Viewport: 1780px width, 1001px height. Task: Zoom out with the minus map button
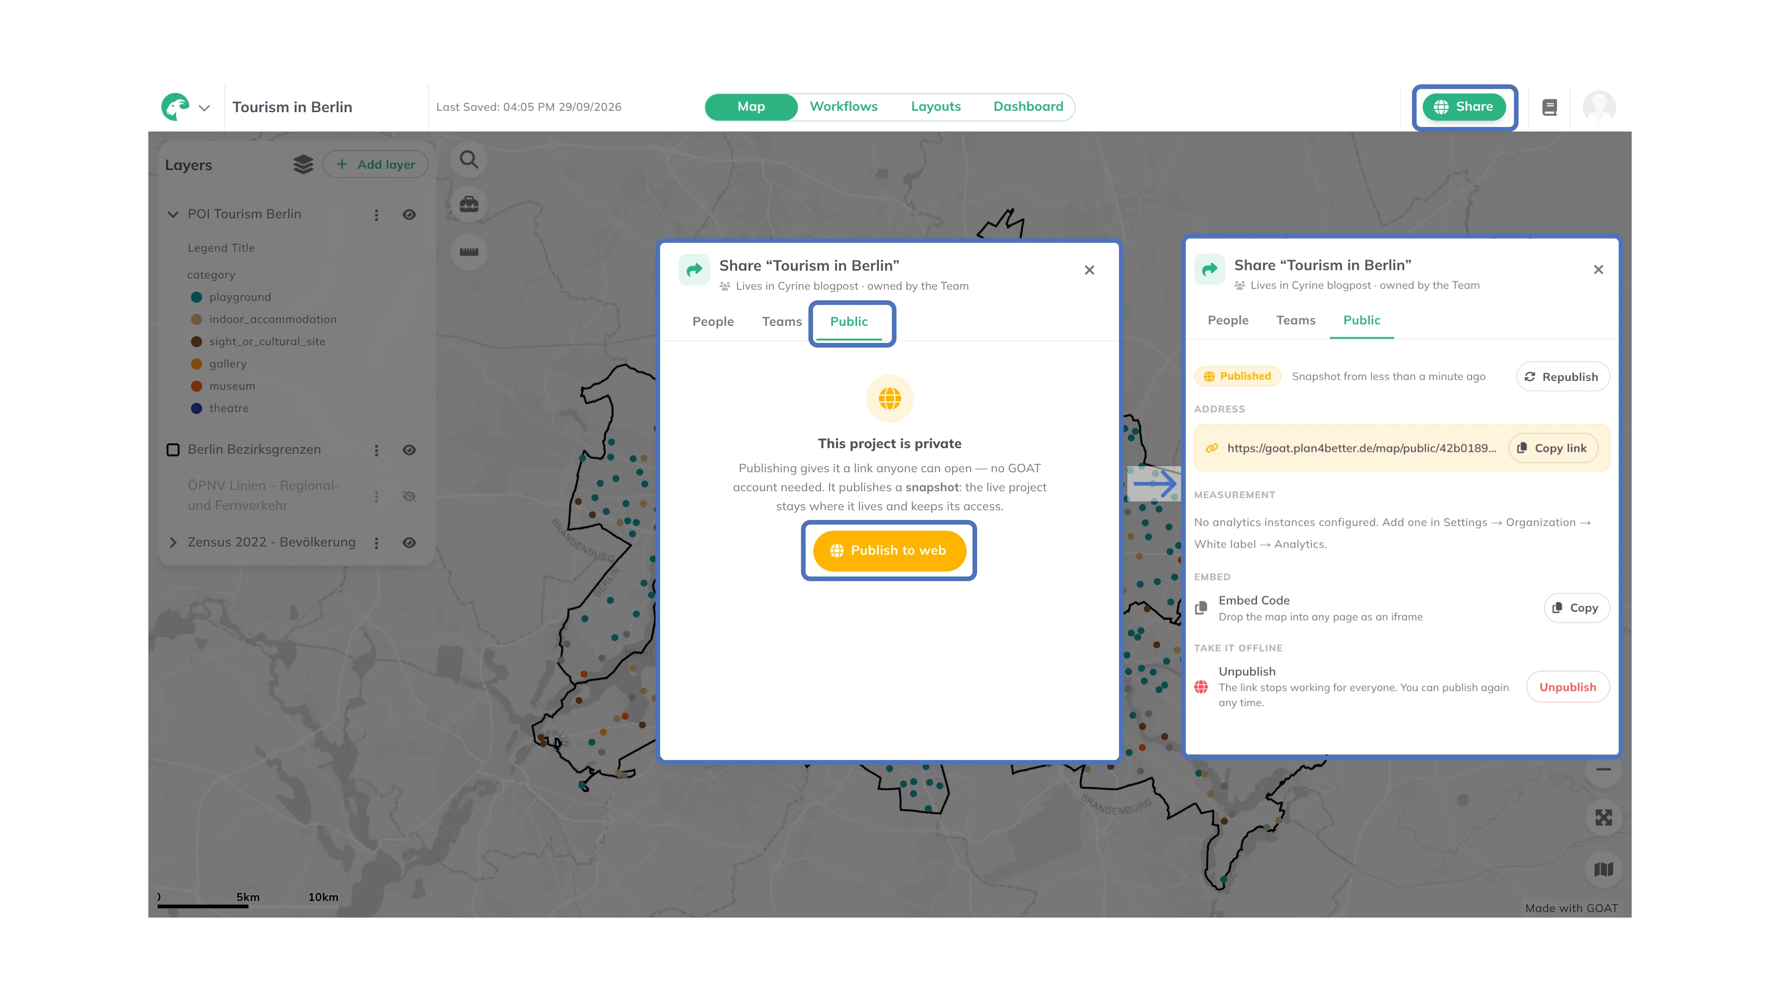[x=1604, y=769]
